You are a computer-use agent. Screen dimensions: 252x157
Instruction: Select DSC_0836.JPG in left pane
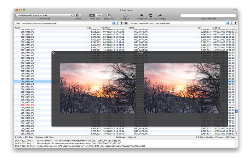tap(27, 32)
